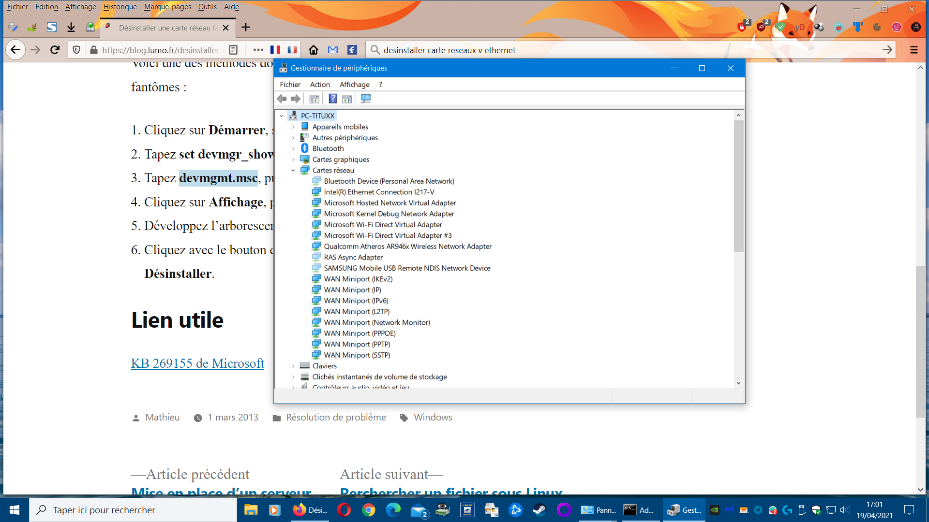This screenshot has width=929, height=522.
Task: Click the scan for hardware changes icon
Action: tap(366, 99)
